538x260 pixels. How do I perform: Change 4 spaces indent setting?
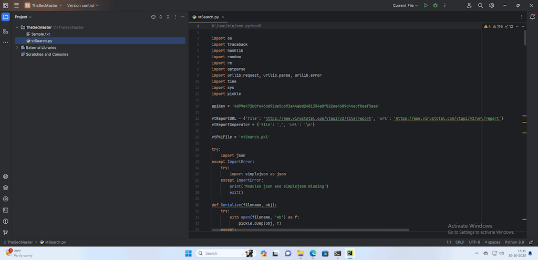492,242
